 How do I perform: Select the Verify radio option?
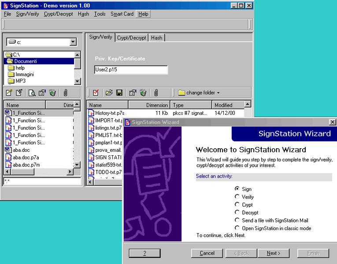[237, 196]
